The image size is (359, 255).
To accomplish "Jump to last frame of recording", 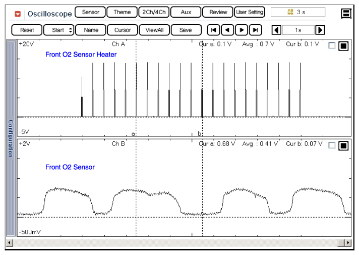I will (256, 30).
